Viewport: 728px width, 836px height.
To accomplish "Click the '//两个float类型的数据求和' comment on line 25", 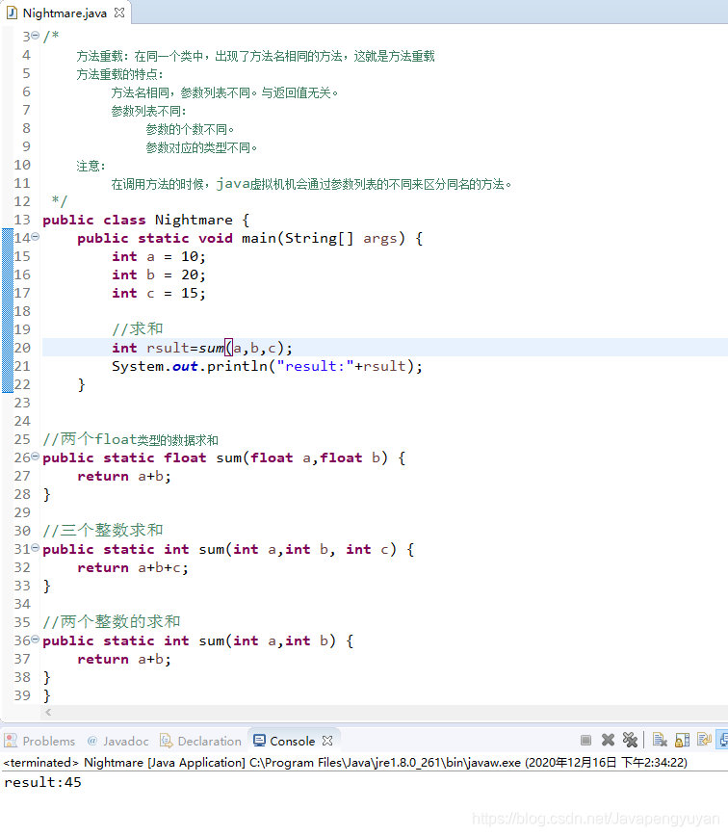I will point(131,440).
